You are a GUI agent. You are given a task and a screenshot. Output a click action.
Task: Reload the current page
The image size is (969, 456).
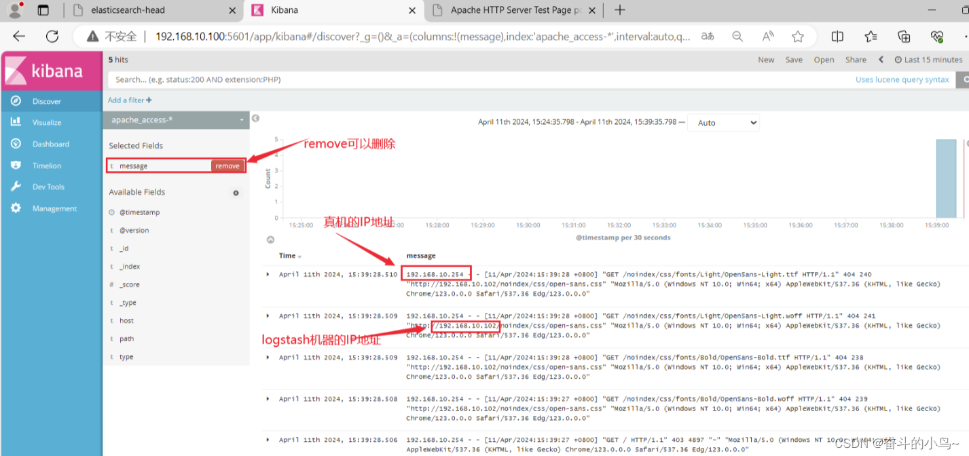(52, 36)
